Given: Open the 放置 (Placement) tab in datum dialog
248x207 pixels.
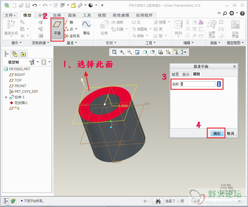Looking at the screenshot, I should click(175, 74).
